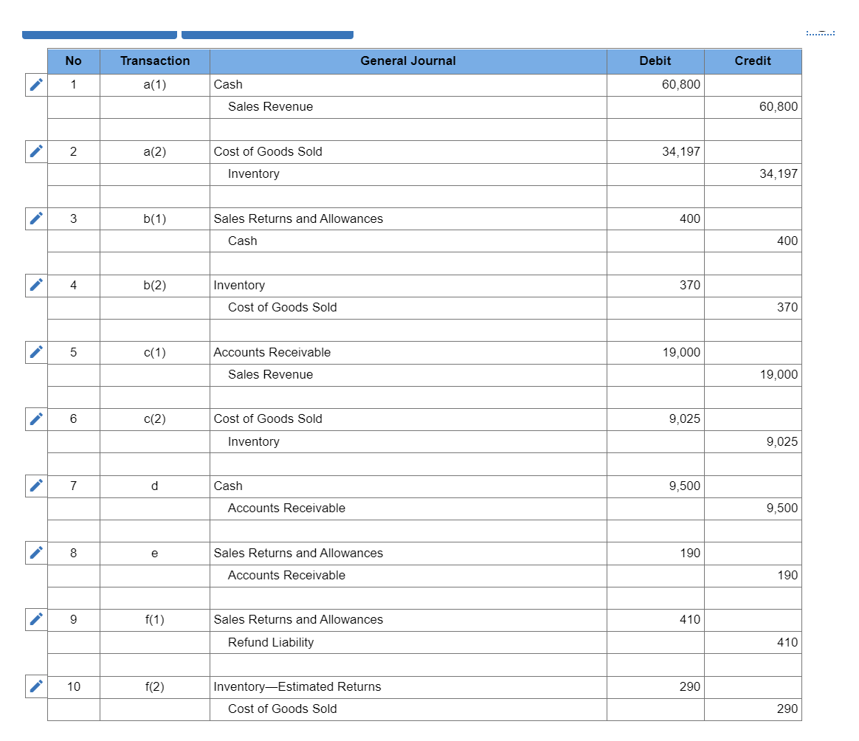Image resolution: width=859 pixels, height=741 pixels.
Task: Click Sales Returns and Allowances in f(1)
Action: pyautogui.click(x=298, y=620)
